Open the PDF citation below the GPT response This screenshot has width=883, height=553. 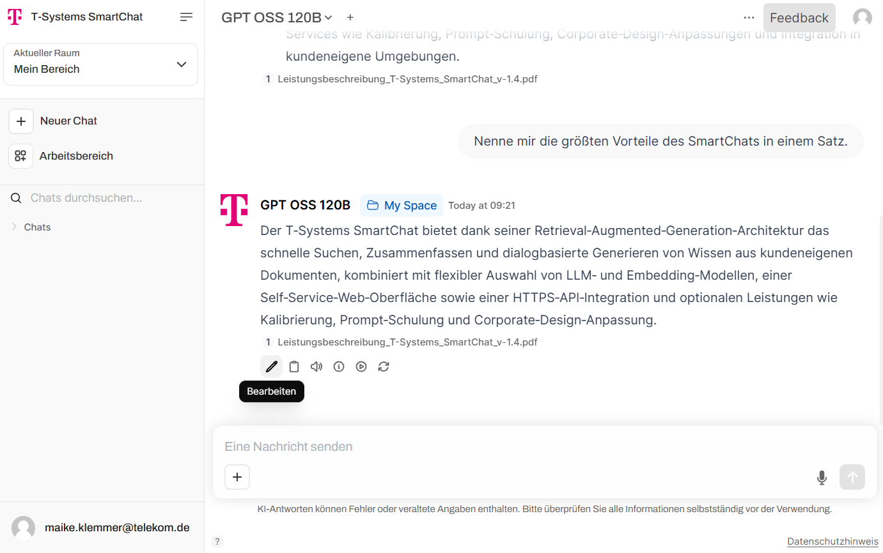click(x=401, y=342)
